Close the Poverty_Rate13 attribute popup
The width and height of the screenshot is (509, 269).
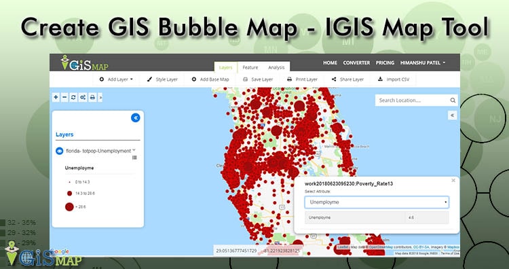click(x=453, y=180)
